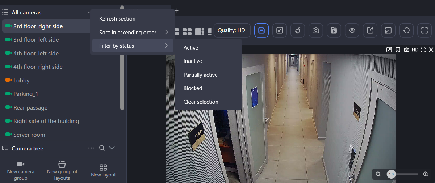Screen dimensions: 435x183
Task: Click the New camera group button
Action: (21, 171)
